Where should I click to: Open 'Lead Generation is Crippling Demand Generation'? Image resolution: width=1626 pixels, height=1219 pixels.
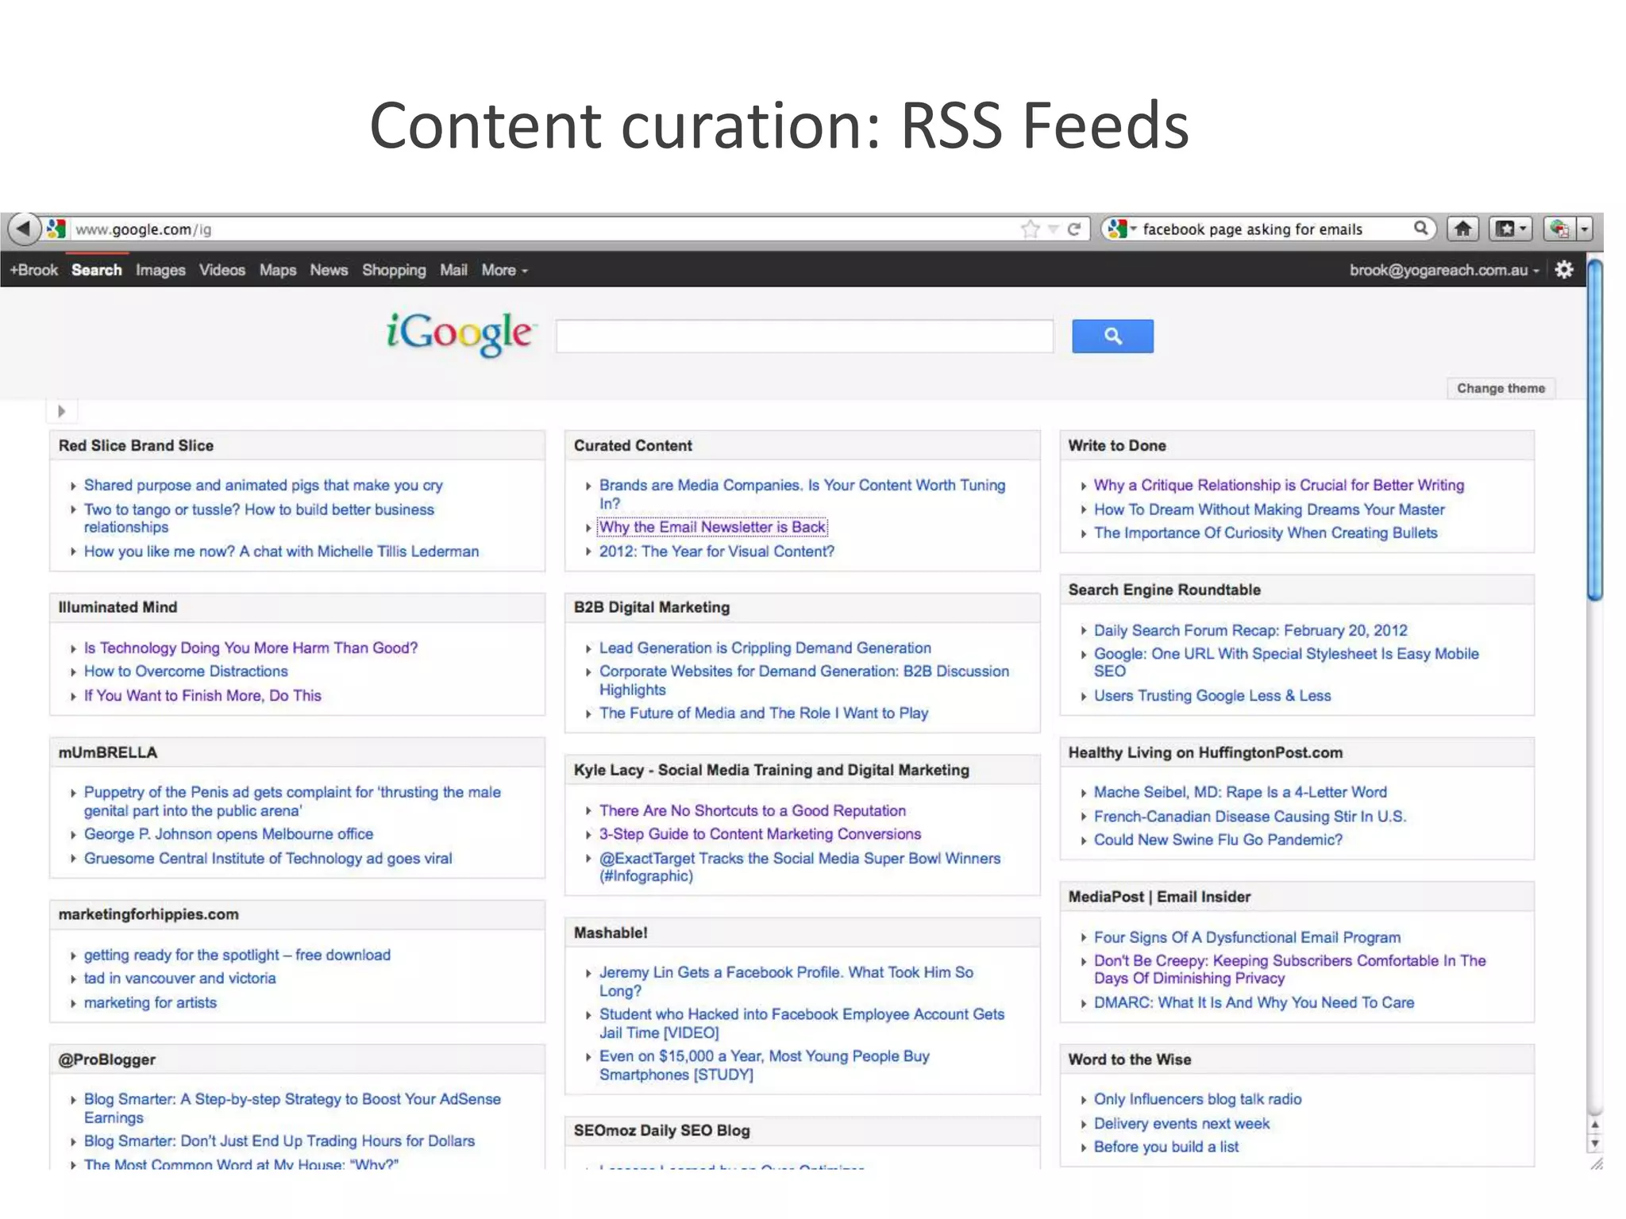click(x=765, y=648)
